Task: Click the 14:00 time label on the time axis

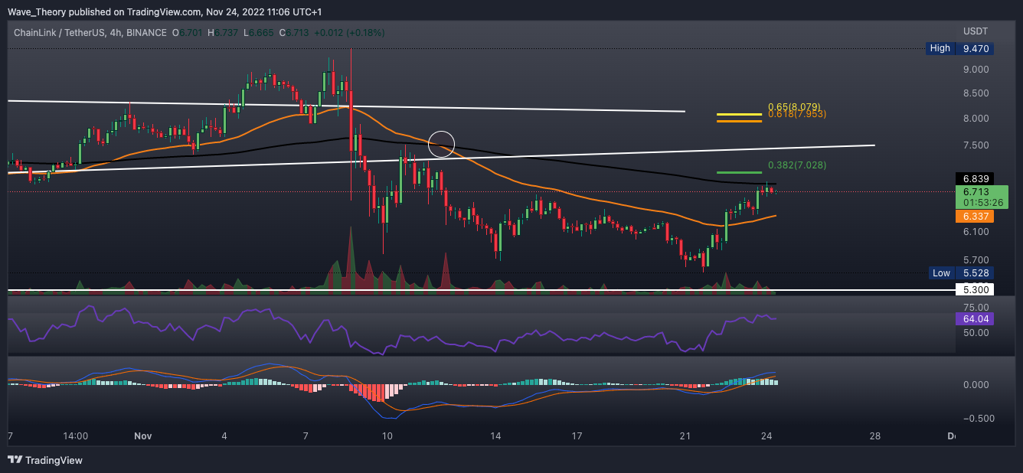Action: pos(76,436)
